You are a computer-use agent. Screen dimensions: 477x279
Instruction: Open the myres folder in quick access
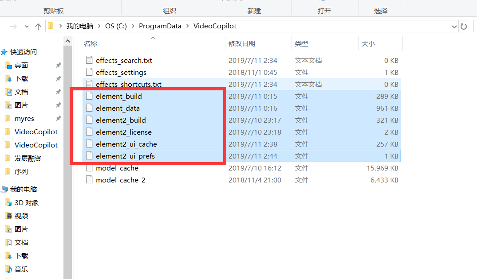pos(24,118)
